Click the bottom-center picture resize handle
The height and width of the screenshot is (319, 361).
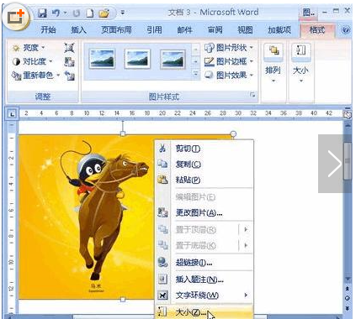[123, 300]
